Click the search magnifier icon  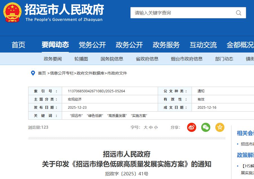(x=238, y=13)
